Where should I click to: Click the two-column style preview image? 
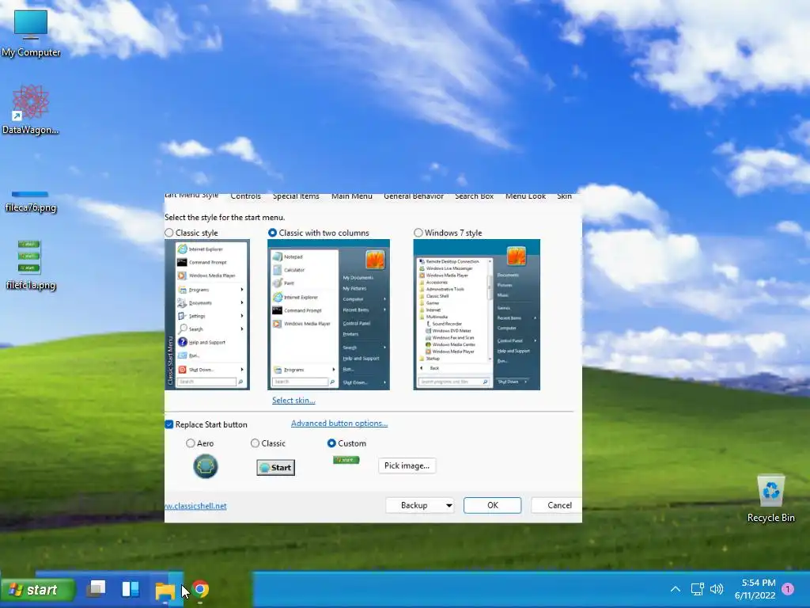(x=328, y=314)
